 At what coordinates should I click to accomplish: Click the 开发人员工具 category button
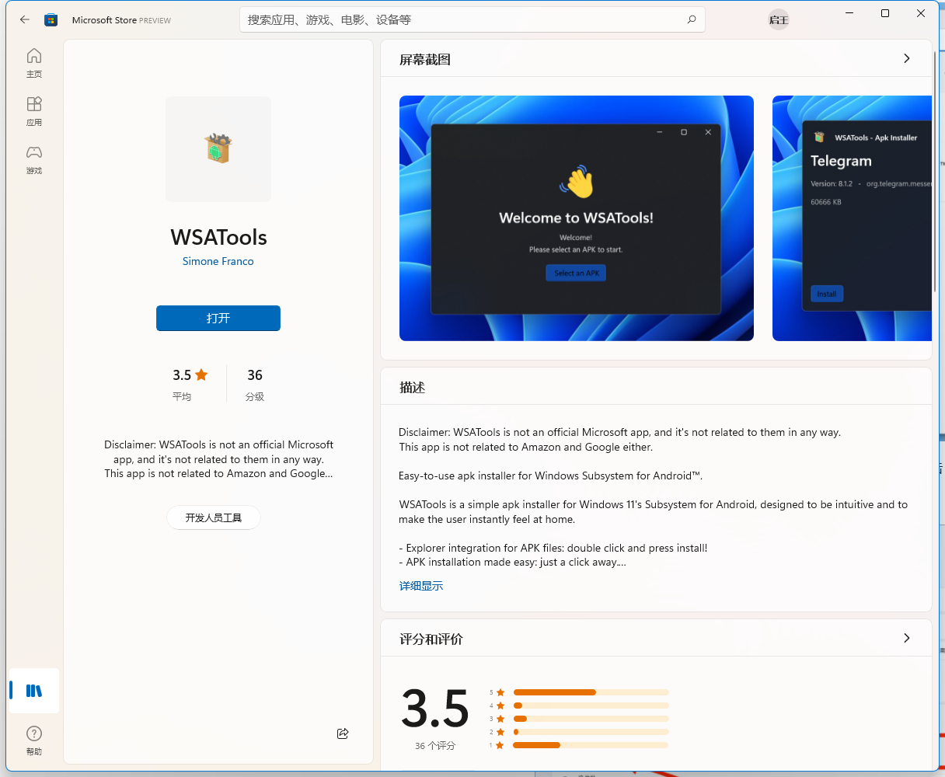click(214, 517)
